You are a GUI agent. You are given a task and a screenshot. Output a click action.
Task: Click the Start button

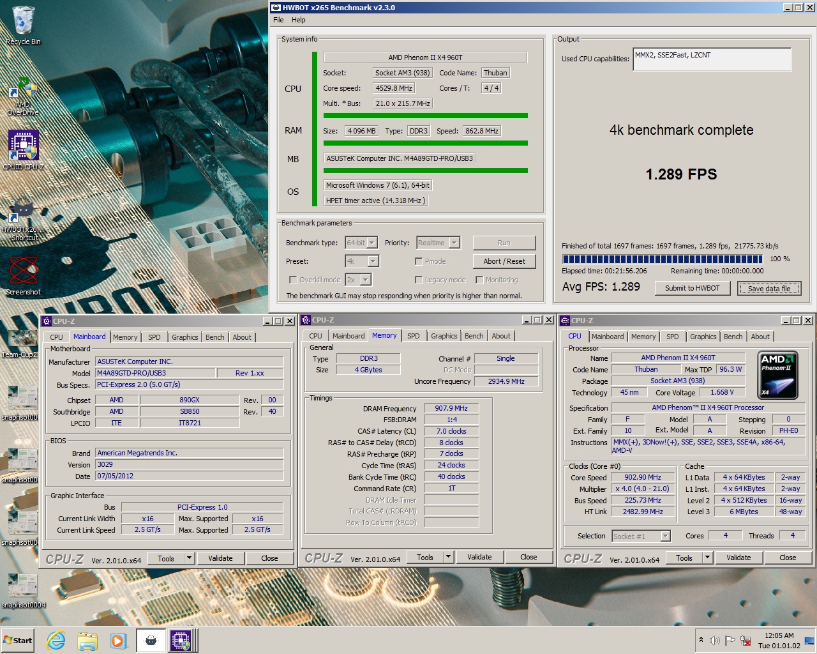click(18, 640)
